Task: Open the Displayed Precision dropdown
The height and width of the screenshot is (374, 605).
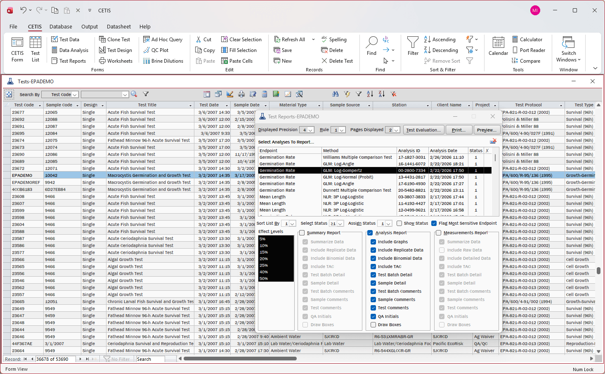Action: [311, 130]
